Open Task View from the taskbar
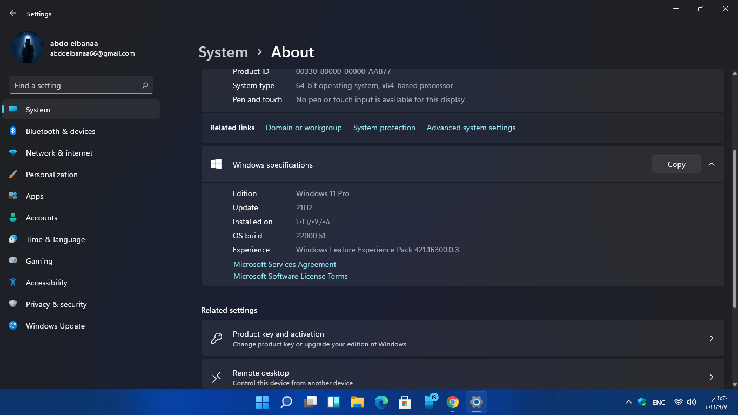The width and height of the screenshot is (738, 415). (310, 402)
